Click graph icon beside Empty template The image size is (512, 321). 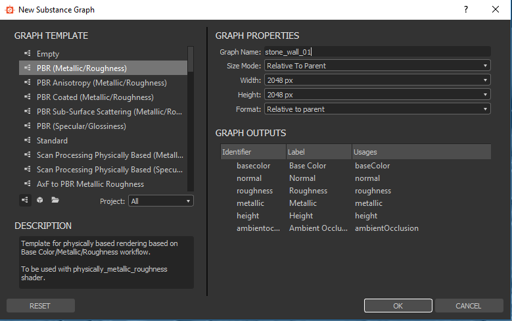[28, 53]
